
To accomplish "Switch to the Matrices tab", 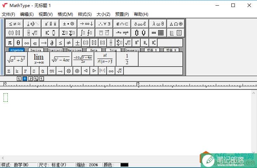I will (75, 50).
